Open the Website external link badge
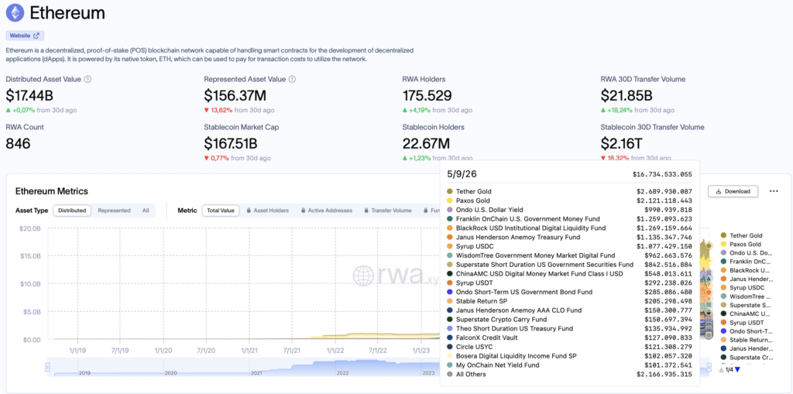793x394 pixels. (x=25, y=36)
